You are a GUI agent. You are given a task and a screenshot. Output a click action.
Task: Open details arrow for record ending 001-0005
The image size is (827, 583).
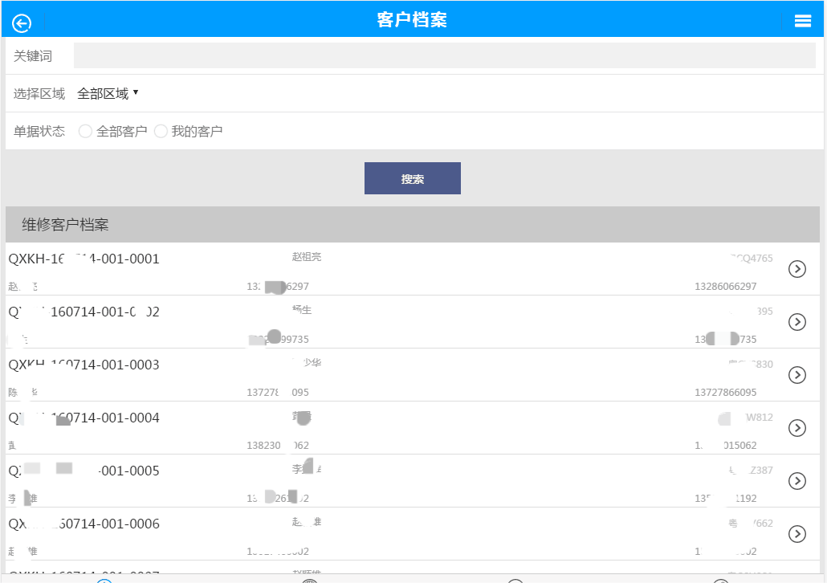(x=797, y=481)
